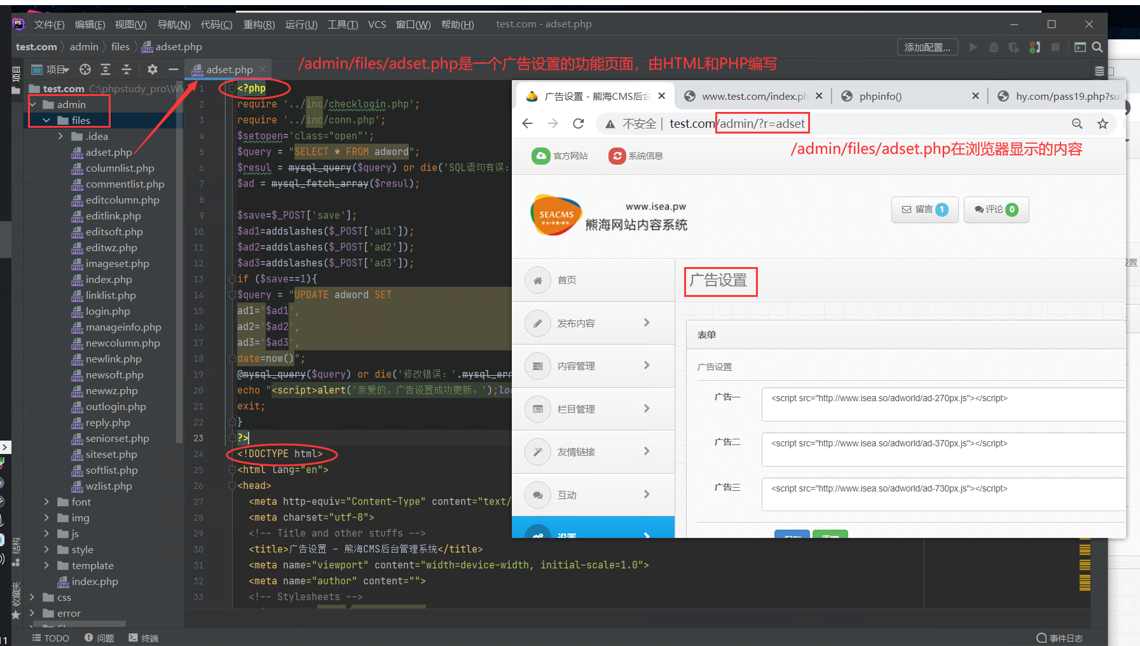Toggle the 问题 tool window
This screenshot has width=1140, height=646.
click(x=99, y=638)
